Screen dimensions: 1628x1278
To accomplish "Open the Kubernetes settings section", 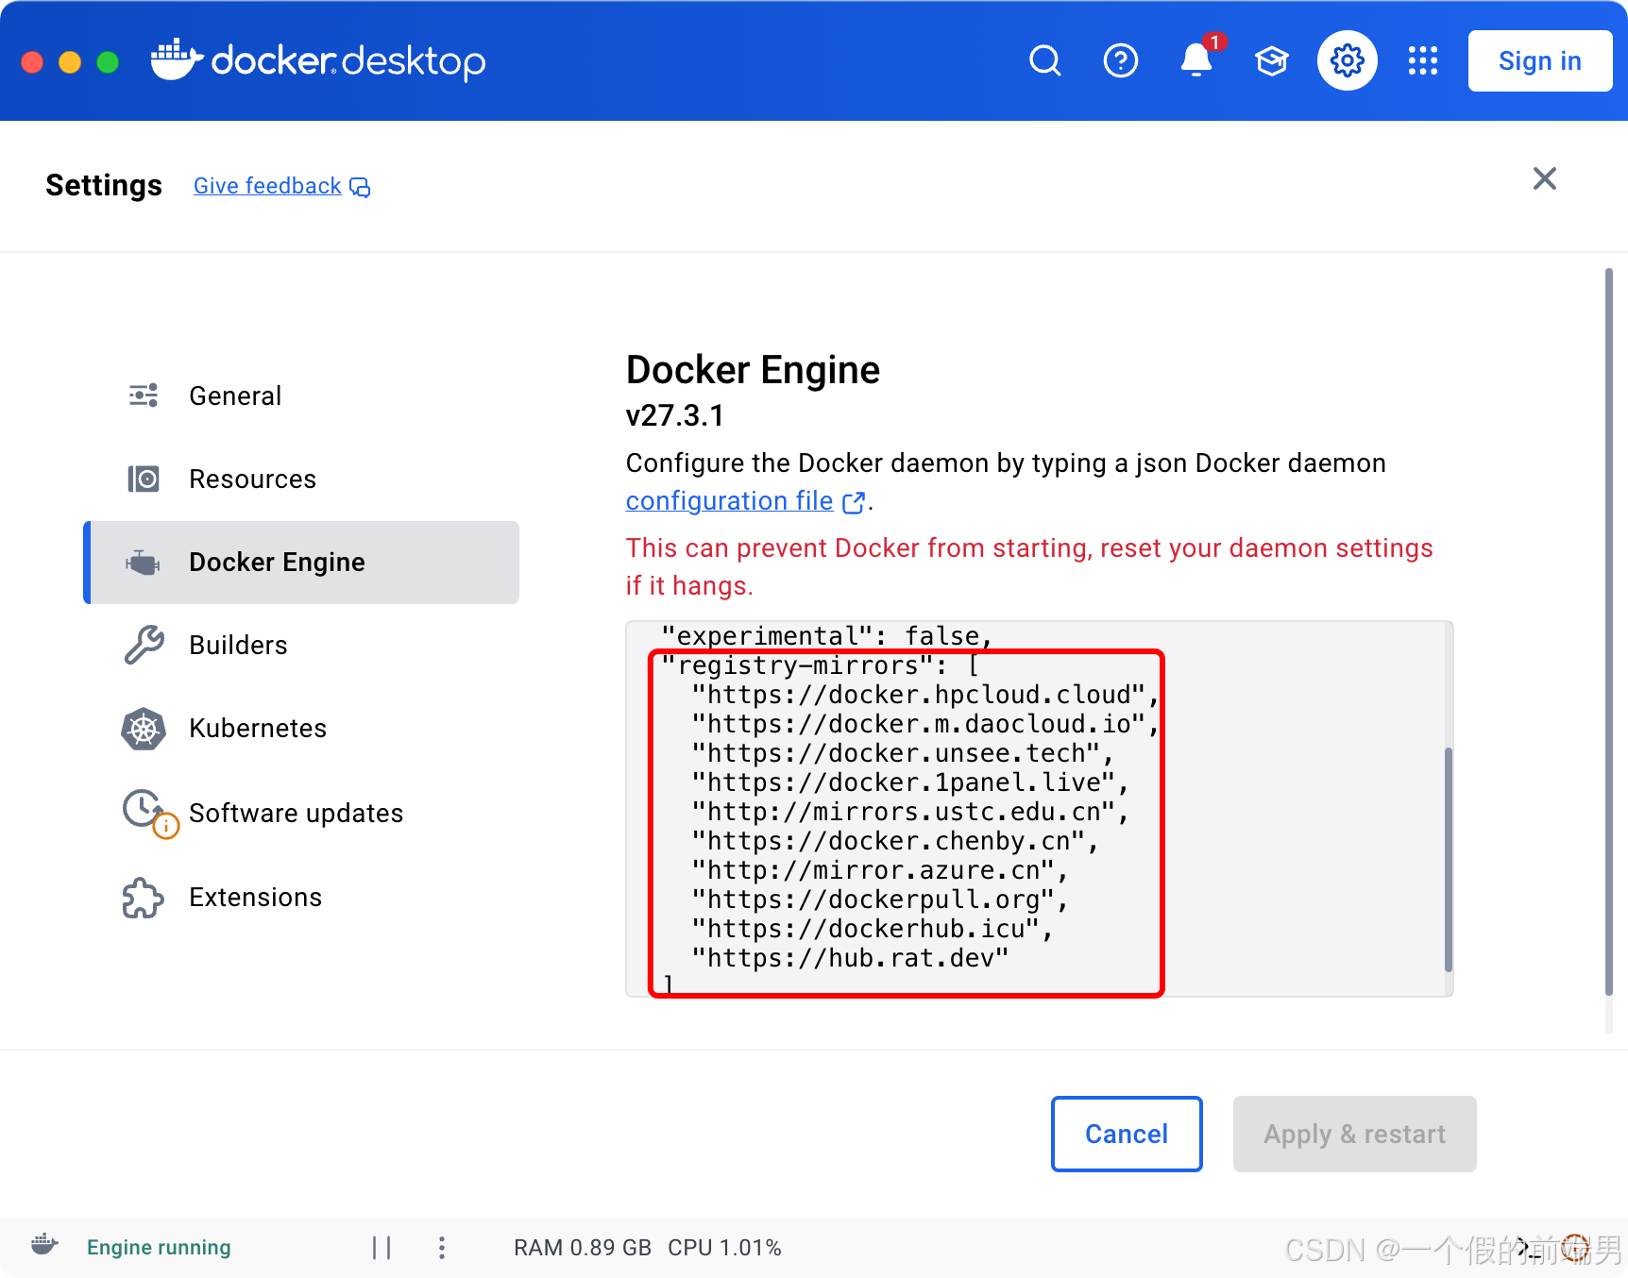I will [301, 729].
